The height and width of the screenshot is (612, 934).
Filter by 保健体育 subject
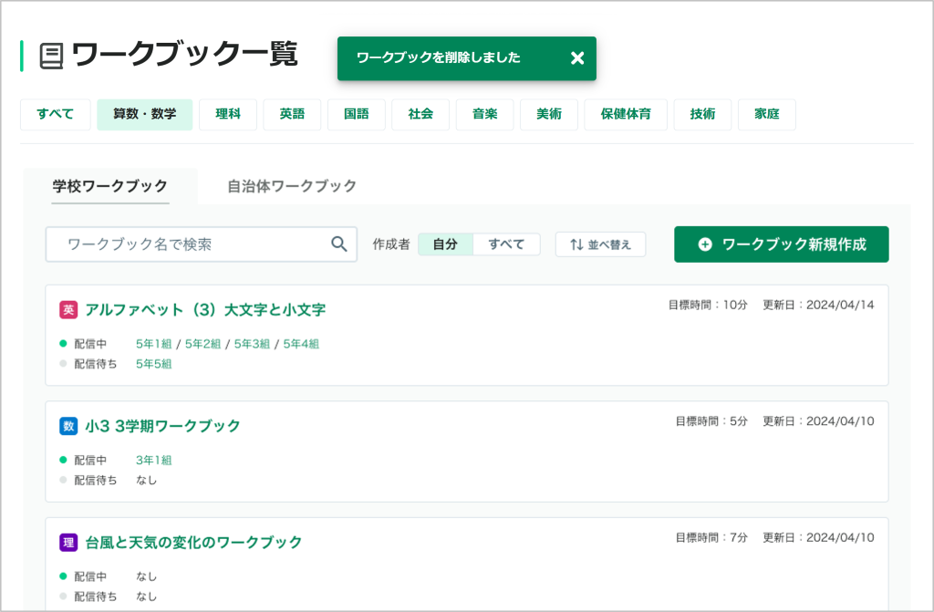click(626, 114)
